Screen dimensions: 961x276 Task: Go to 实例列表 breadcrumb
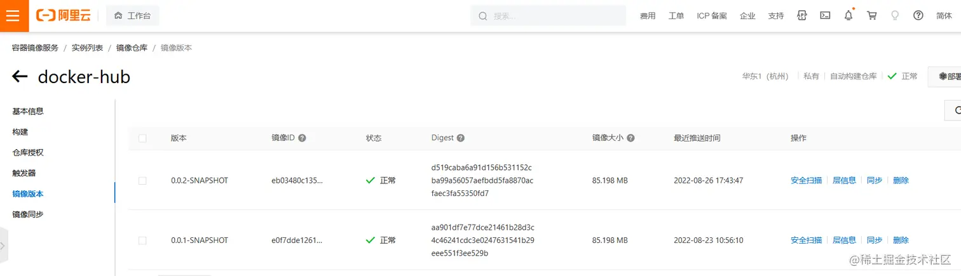[87, 48]
